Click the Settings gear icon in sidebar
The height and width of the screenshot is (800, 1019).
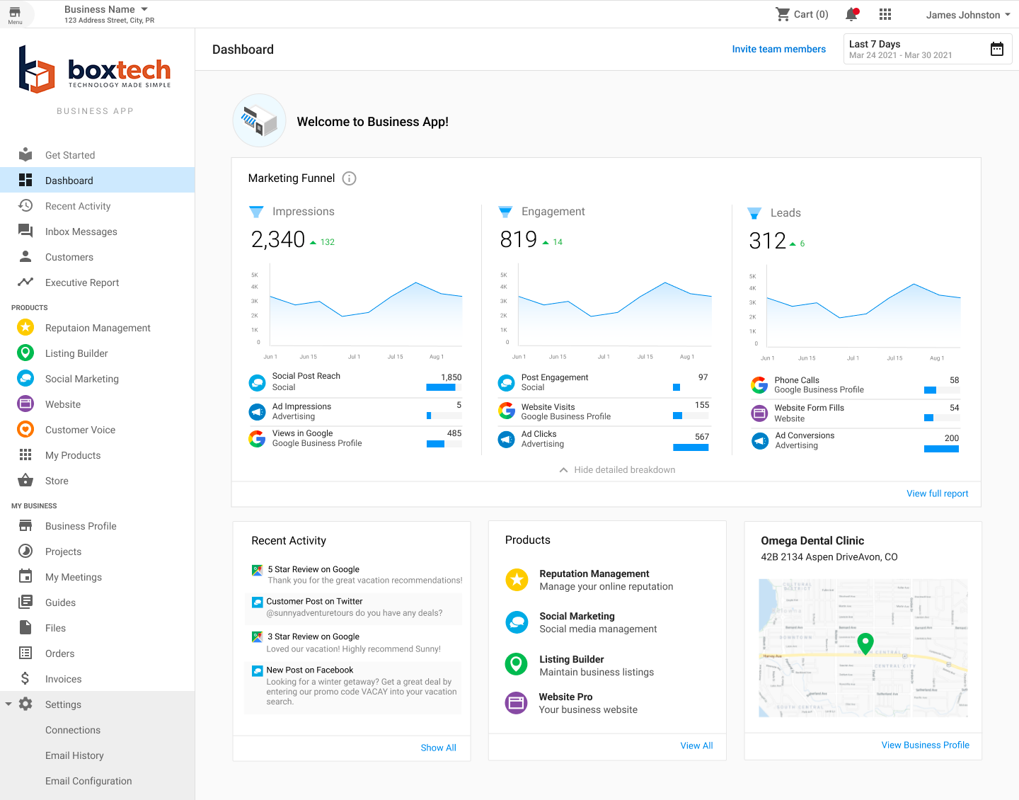pos(25,704)
